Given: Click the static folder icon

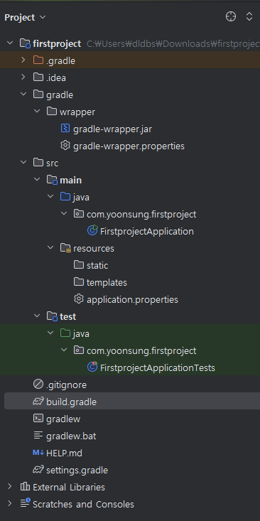Looking at the screenshot, I should tap(79, 265).
